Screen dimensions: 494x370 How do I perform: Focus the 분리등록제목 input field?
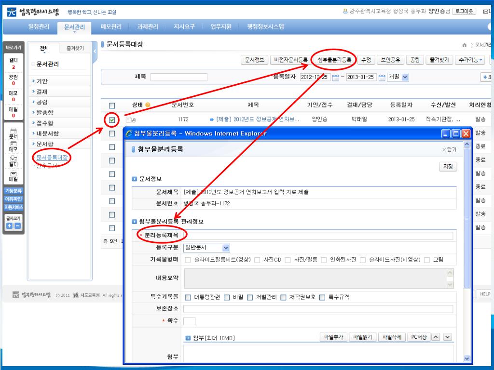tap(318, 236)
